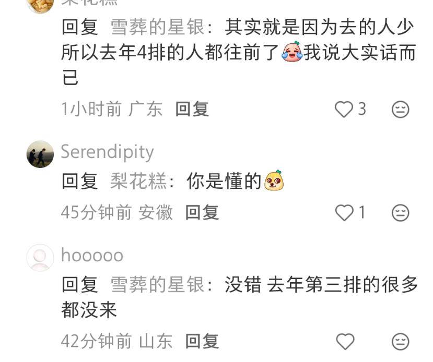433x362 pixels.
Task: Tap the yellow emoji after 你是懂的
Action: [274, 180]
